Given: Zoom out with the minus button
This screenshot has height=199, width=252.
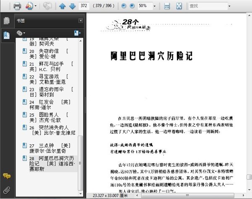Looking at the screenshot, I should [123, 6].
